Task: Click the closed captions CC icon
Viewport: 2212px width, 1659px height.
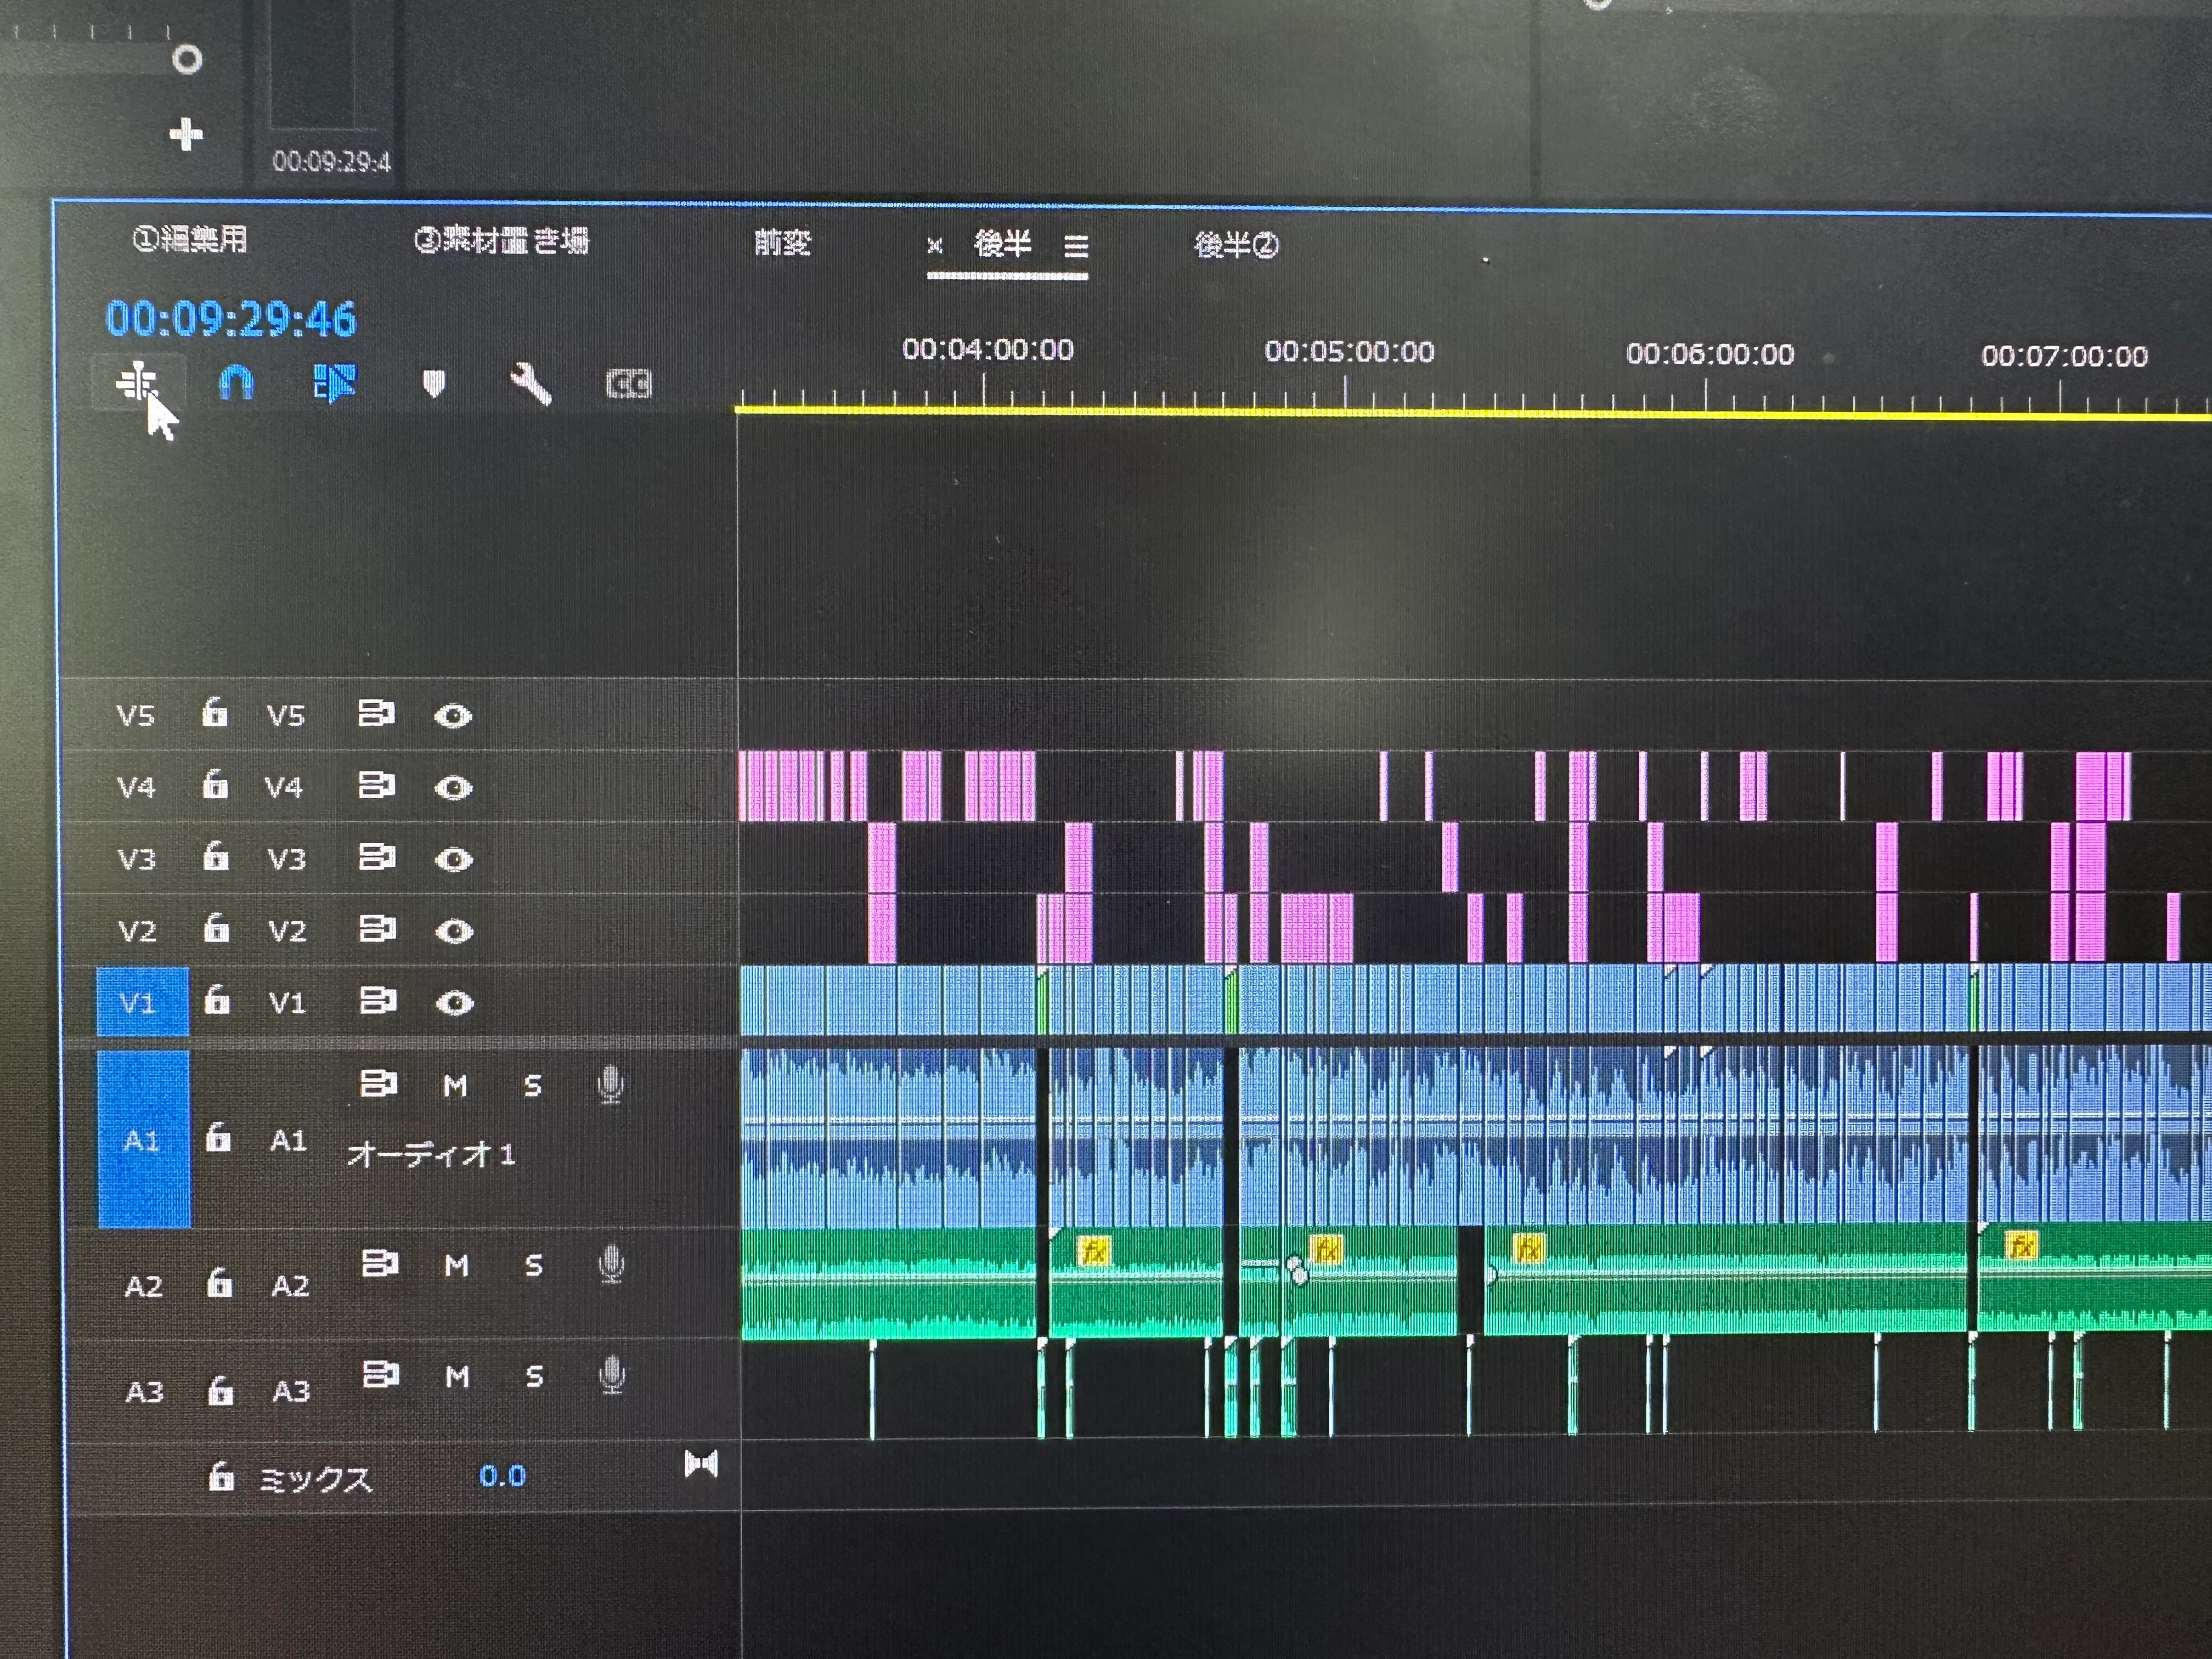Action: pos(628,385)
